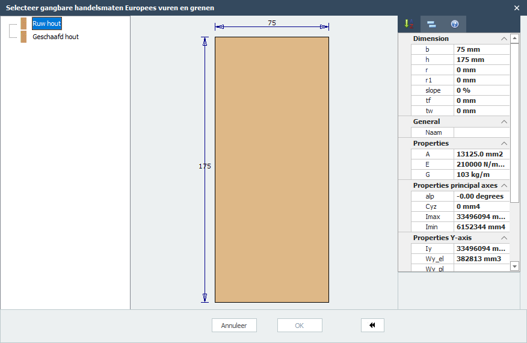
Task: Collapse the General section
Action: tap(504, 122)
